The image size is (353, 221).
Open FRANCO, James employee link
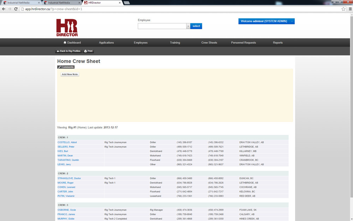[66, 214]
